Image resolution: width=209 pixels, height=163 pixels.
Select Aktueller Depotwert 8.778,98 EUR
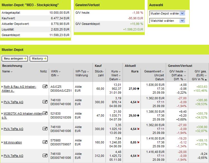(60, 24)
